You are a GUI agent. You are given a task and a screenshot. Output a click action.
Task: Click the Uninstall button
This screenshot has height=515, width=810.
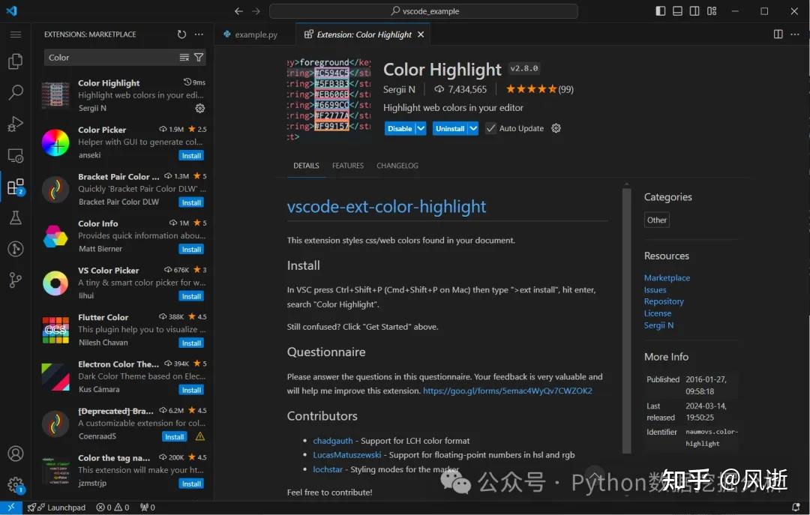tap(450, 128)
